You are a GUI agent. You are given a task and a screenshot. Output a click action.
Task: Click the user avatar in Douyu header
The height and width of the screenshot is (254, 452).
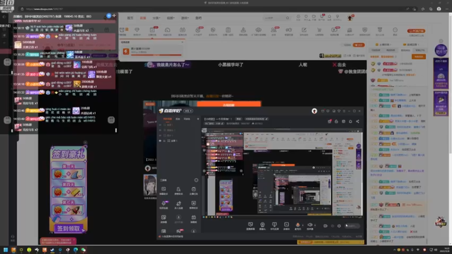click(350, 18)
